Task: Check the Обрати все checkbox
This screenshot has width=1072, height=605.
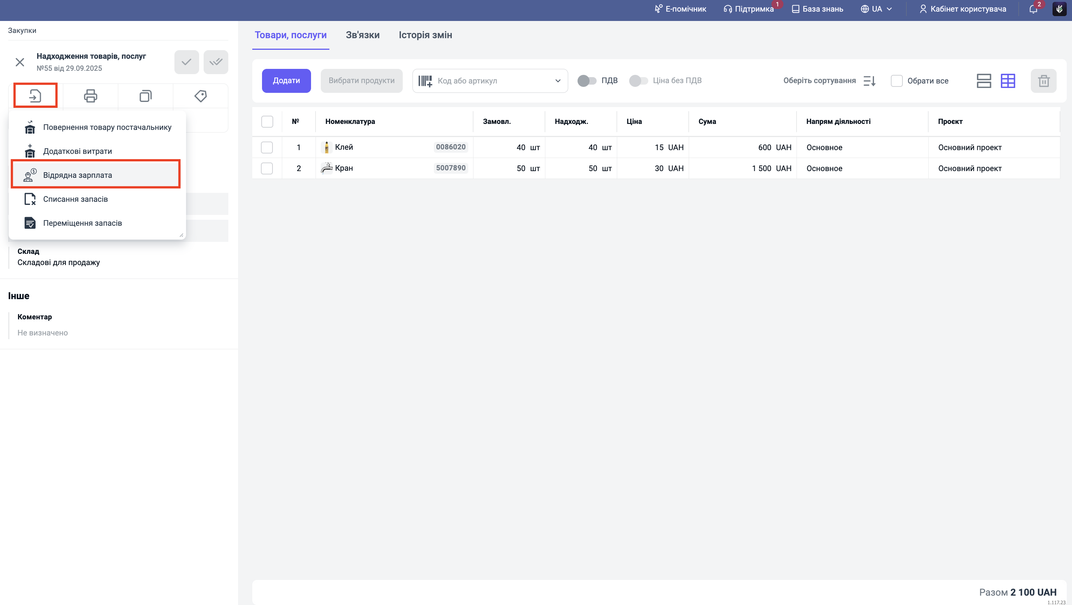Action: [896, 81]
